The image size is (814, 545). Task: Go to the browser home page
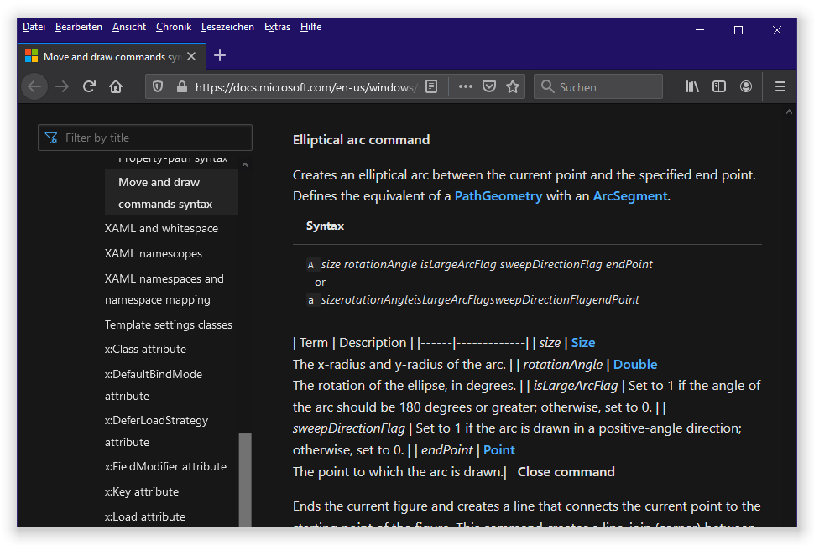(116, 86)
